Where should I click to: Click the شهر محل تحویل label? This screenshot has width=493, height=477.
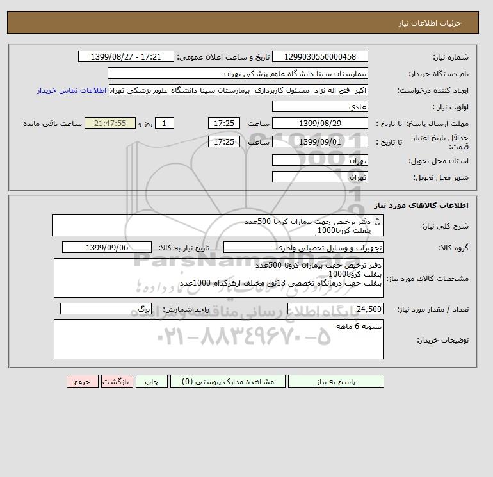coord(440,177)
